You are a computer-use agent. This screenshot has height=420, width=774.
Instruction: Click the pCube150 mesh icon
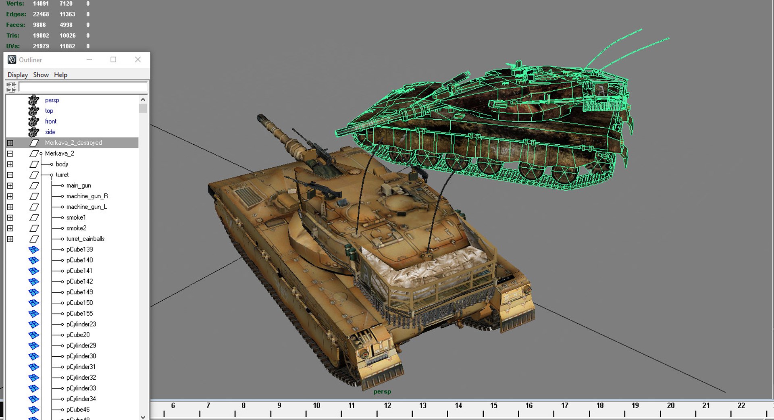(x=34, y=303)
